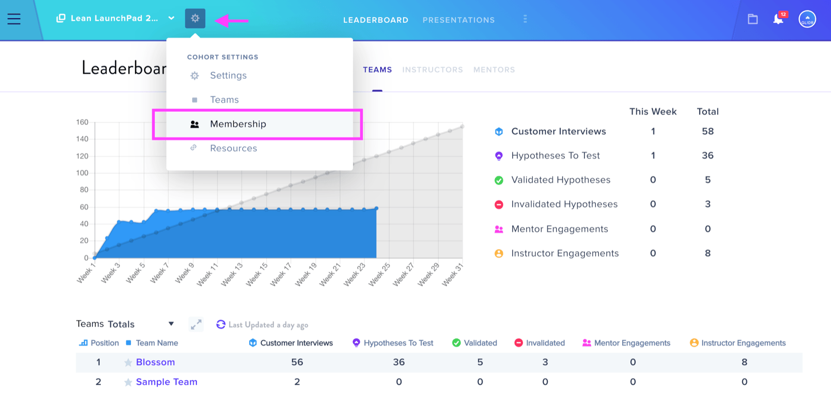831x415 pixels.
Task: Open the GLIDR user profile avatar
Action: pyautogui.click(x=807, y=19)
